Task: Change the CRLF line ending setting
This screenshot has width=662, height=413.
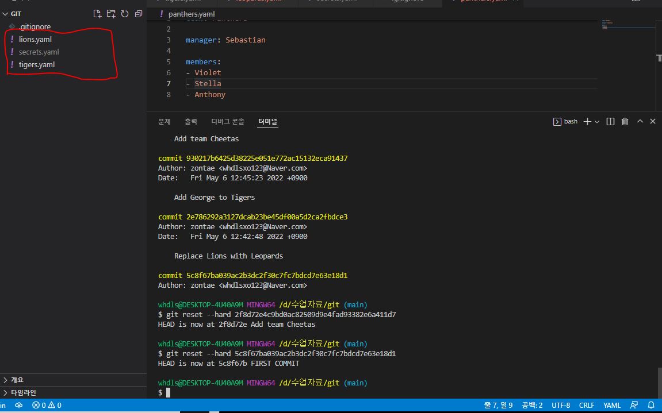Action: tap(587, 406)
